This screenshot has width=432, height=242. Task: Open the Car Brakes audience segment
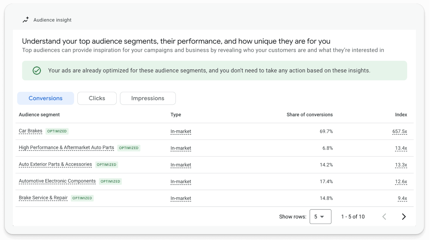[31, 131]
